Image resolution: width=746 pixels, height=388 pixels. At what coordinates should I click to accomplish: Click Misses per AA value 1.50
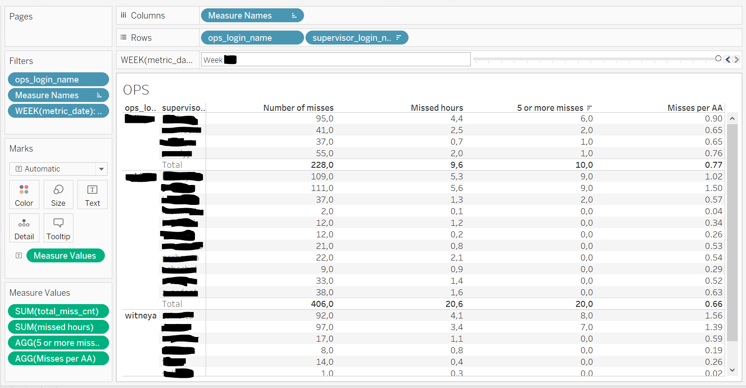coord(714,188)
